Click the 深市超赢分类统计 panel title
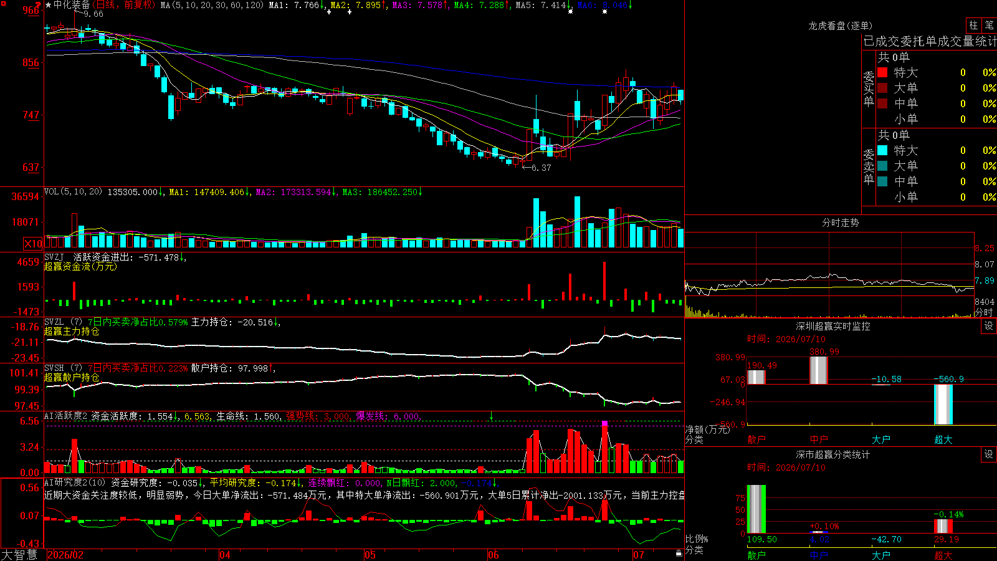The image size is (997, 561). click(x=833, y=454)
